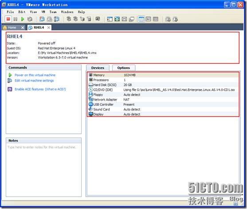Click the CD/DVD (IDE) disc icon
This screenshot has height=209, width=247.
point(91,89)
